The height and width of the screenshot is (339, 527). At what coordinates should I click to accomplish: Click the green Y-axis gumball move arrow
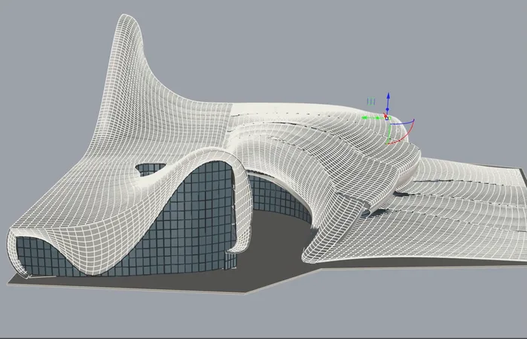(x=364, y=118)
